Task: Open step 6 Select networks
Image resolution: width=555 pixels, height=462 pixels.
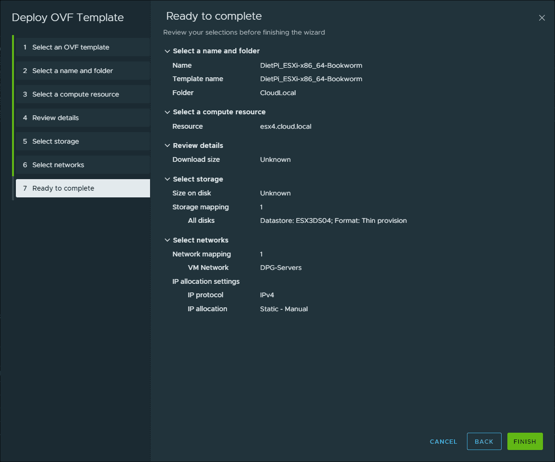Action: 58,165
